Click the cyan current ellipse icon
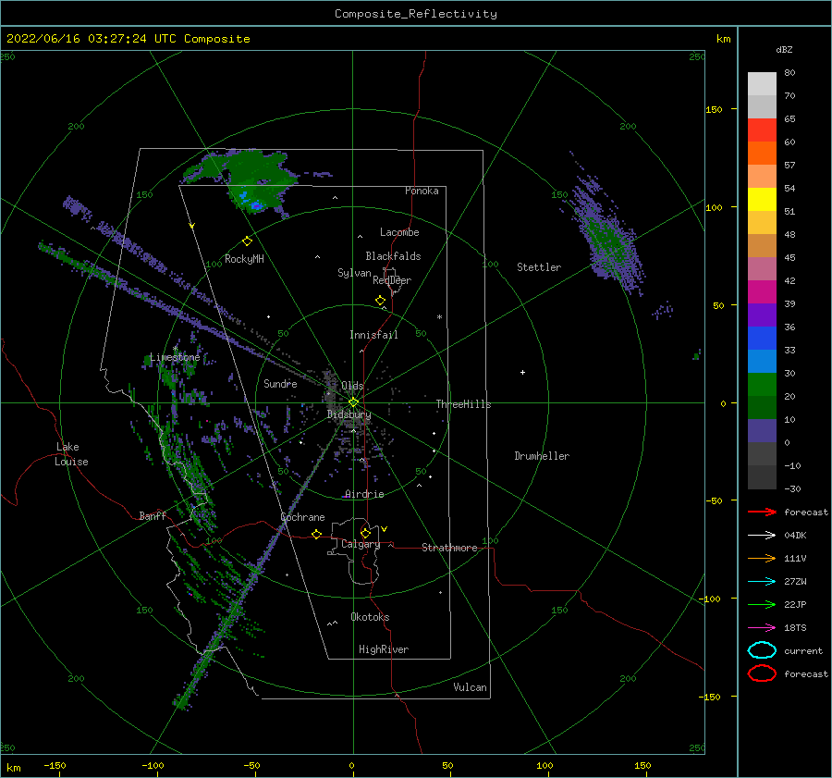Image resolution: width=832 pixels, height=778 pixels. 762,650
